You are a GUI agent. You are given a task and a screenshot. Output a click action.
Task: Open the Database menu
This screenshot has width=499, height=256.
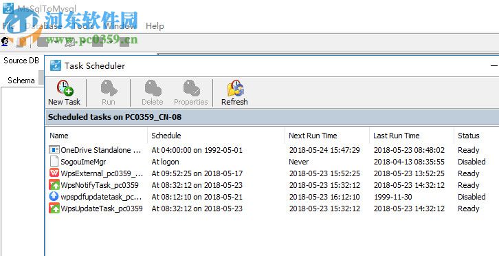point(43,26)
